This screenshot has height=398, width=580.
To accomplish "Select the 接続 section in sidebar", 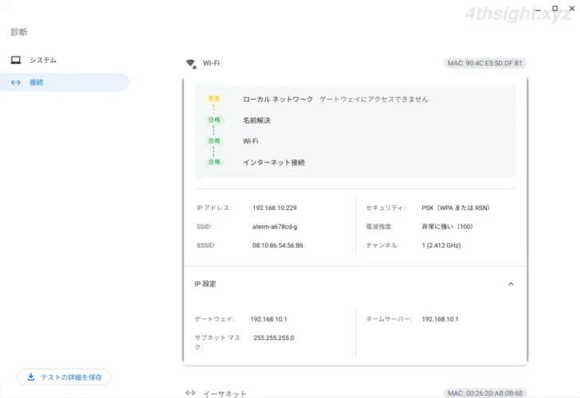I will [x=65, y=82].
